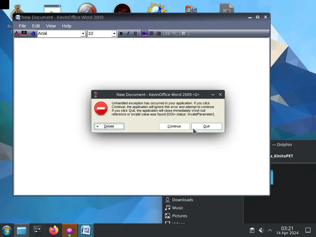Click the red error stop icon
Screen dimensions: 316x237
101,108
